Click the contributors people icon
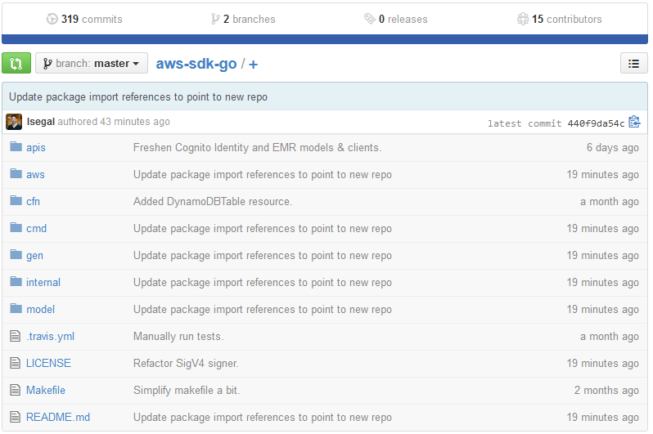This screenshot has height=434, width=653. tap(523, 19)
